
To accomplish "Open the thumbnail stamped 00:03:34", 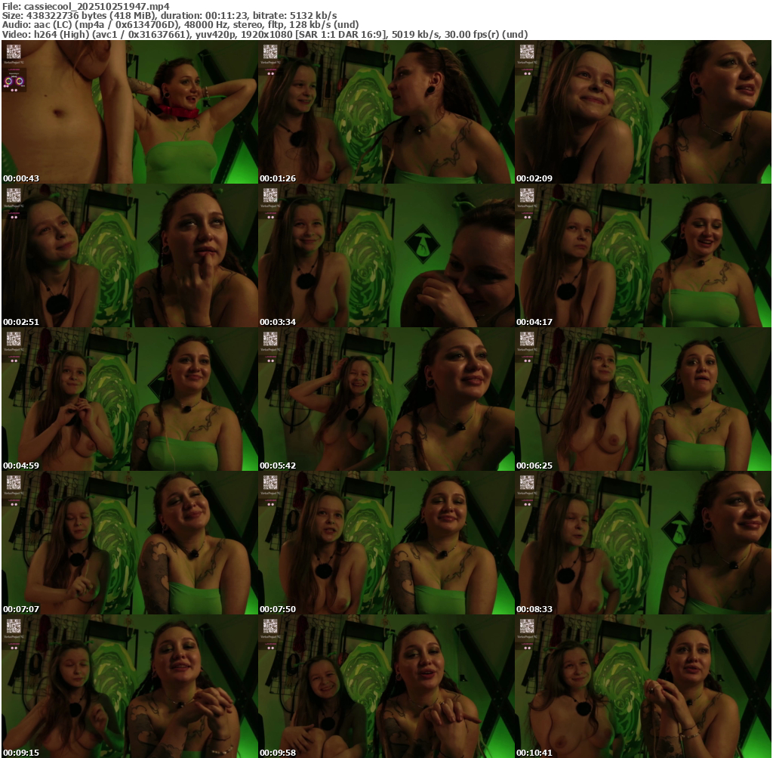I will tap(386, 255).
